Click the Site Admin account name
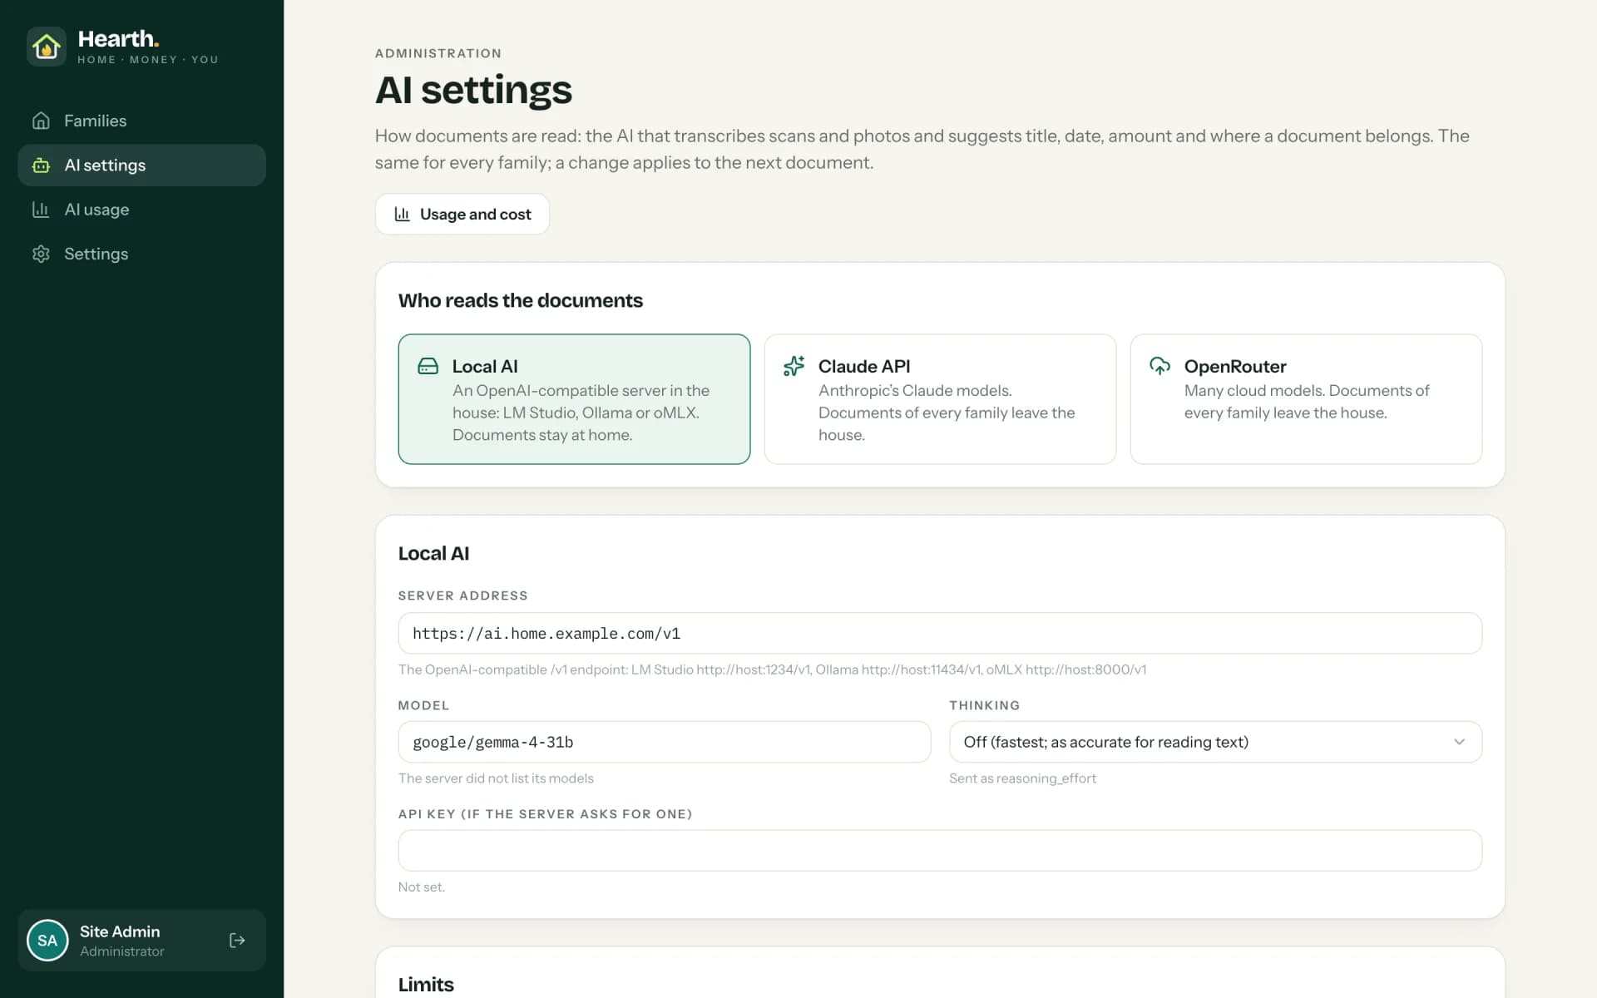 (x=120, y=931)
